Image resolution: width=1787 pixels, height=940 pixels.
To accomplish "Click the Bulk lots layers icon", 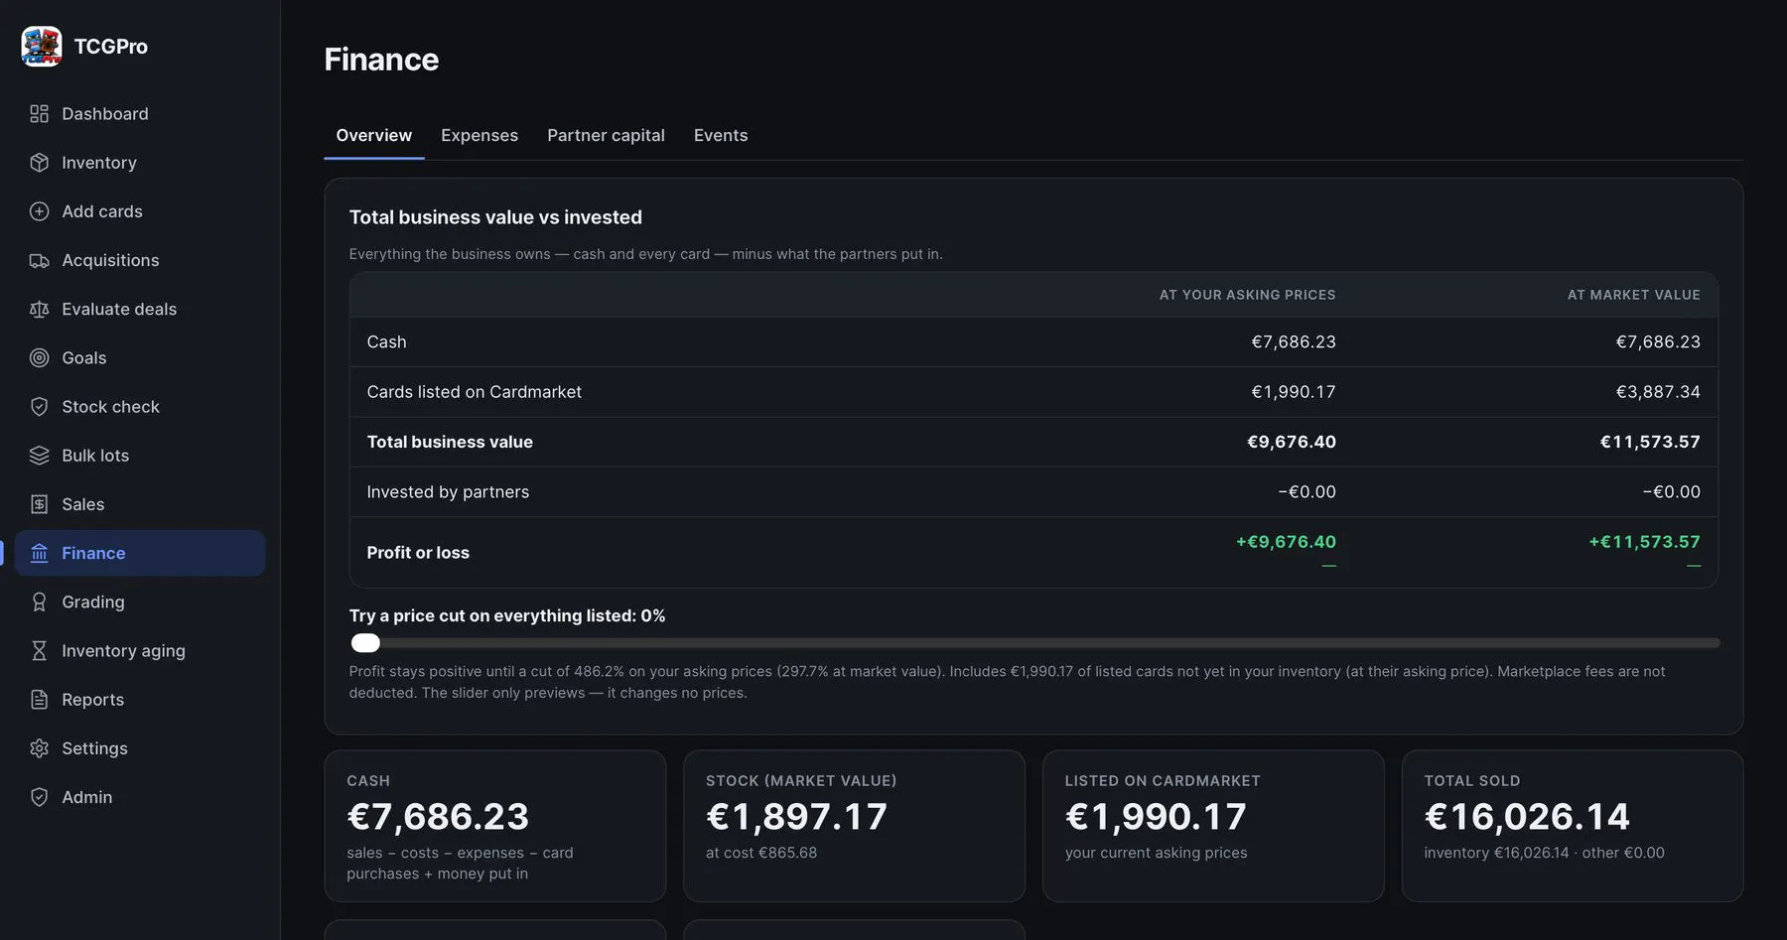I will 39,456.
